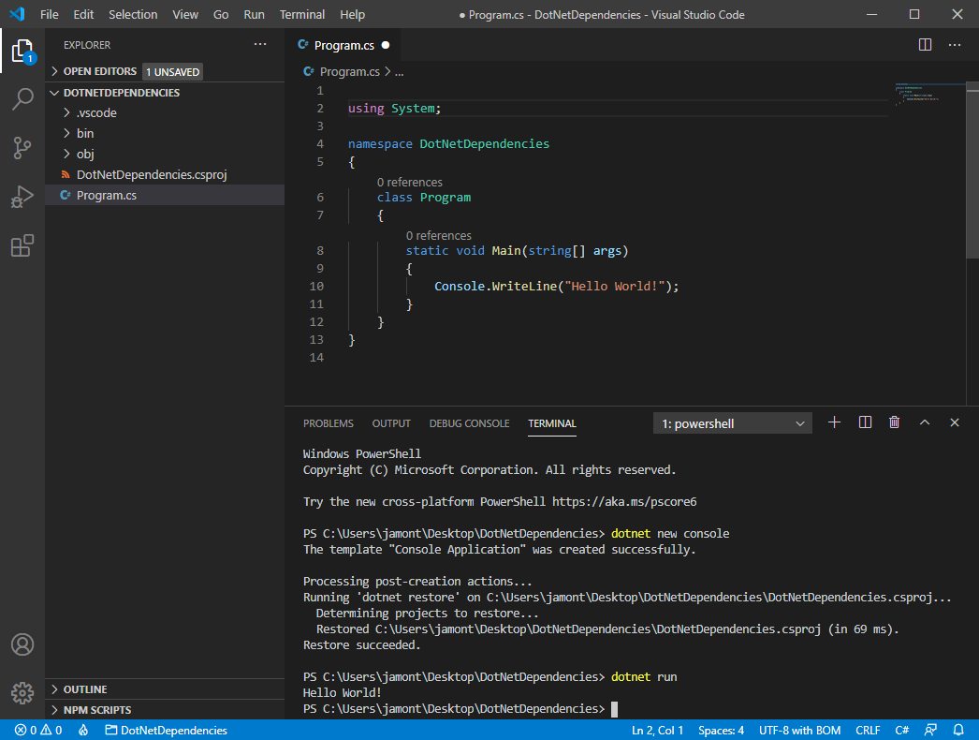Open the '1: powershell' terminal dropdown
Viewport: 979px width, 740px height.
pos(732,422)
